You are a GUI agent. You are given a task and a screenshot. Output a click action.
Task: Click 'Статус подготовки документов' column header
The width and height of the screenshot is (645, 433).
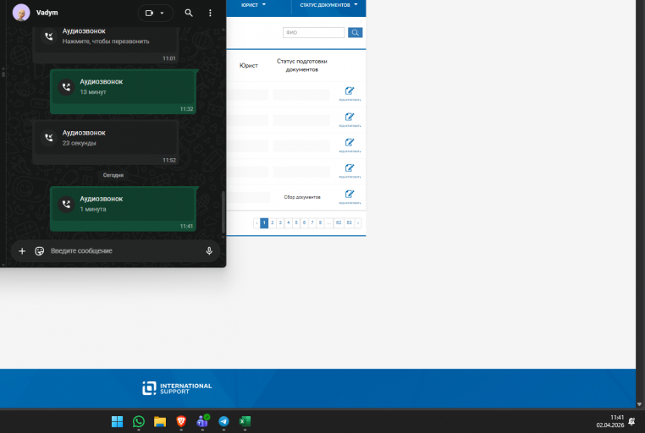(302, 65)
